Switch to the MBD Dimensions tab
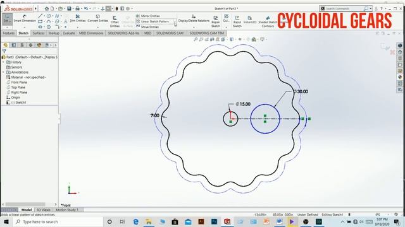 coord(91,33)
